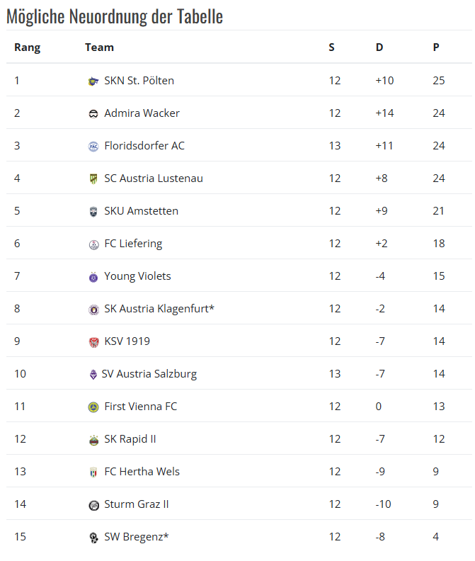Click the P points column header

point(436,47)
